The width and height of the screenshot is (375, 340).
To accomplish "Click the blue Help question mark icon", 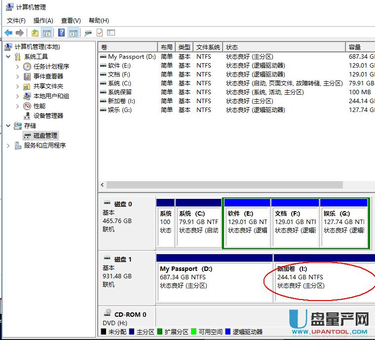I will (61, 33).
